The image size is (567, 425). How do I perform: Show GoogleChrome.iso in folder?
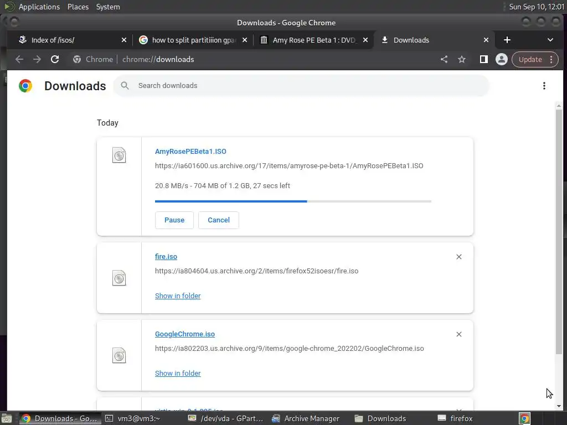click(178, 374)
